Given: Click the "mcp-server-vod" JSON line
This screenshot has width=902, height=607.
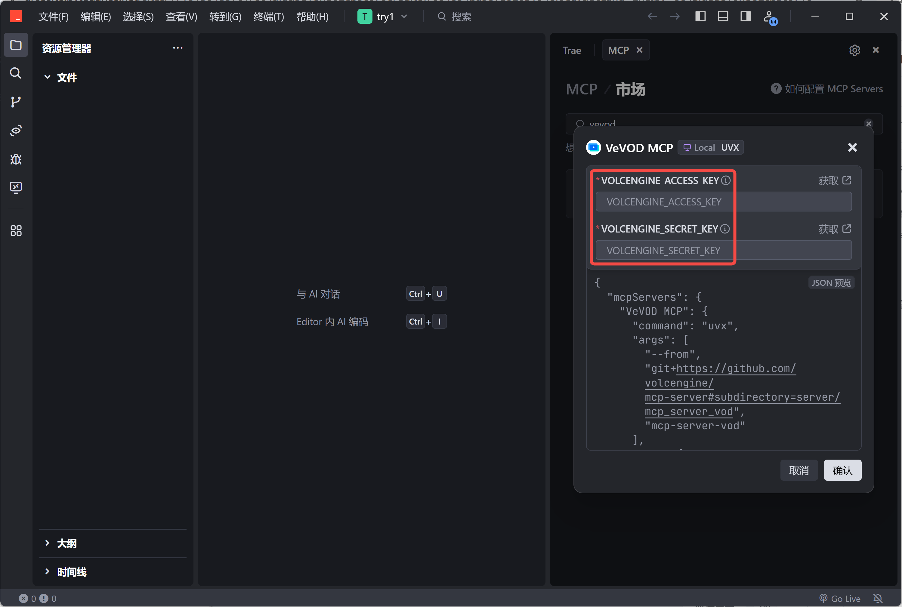Looking at the screenshot, I should point(695,426).
